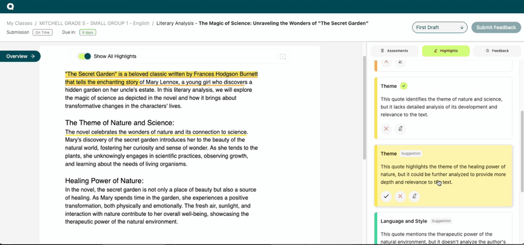The width and height of the screenshot is (524, 245).
Task: Click the "Submission" label
Action: click(17, 32)
